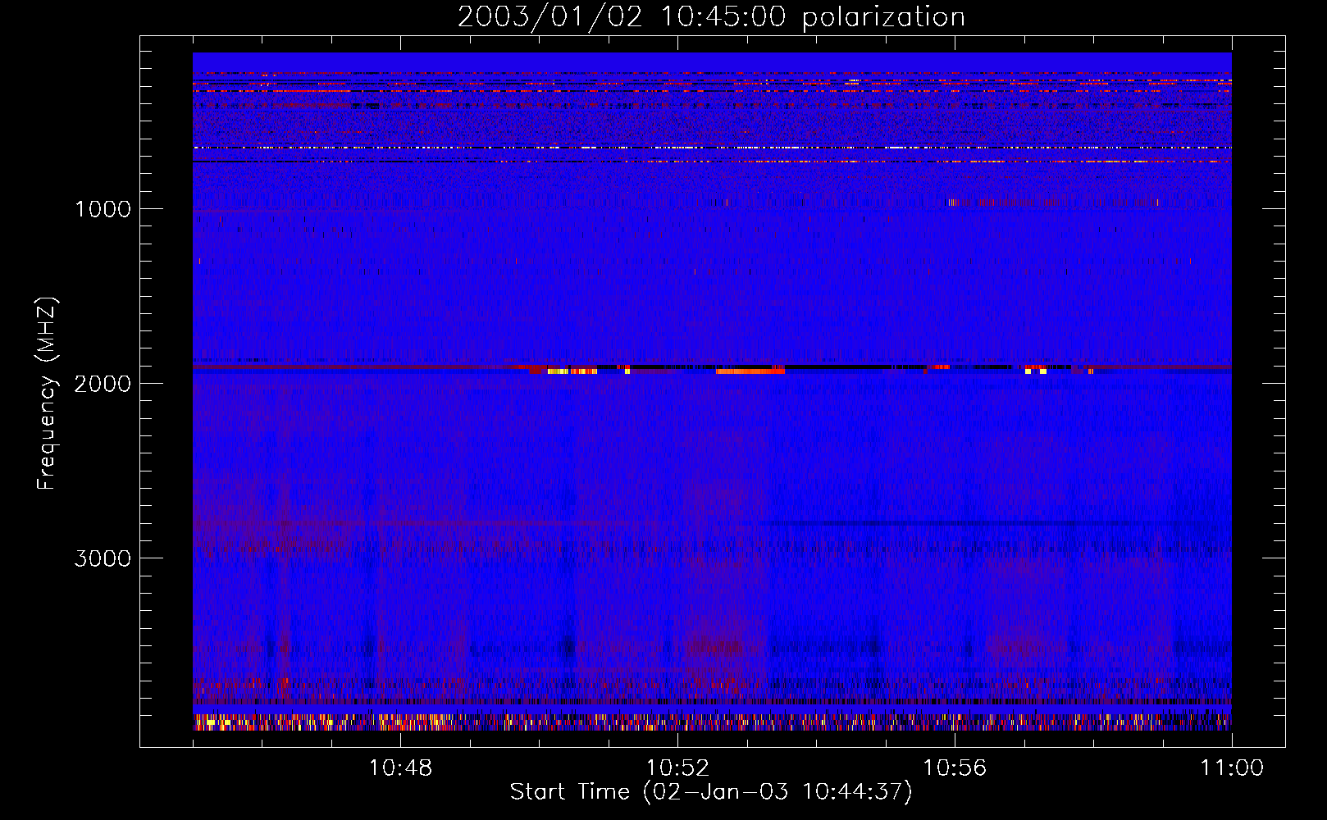Click the 3000 frequency tick label
Screen dimensions: 1327x820
coord(103,558)
